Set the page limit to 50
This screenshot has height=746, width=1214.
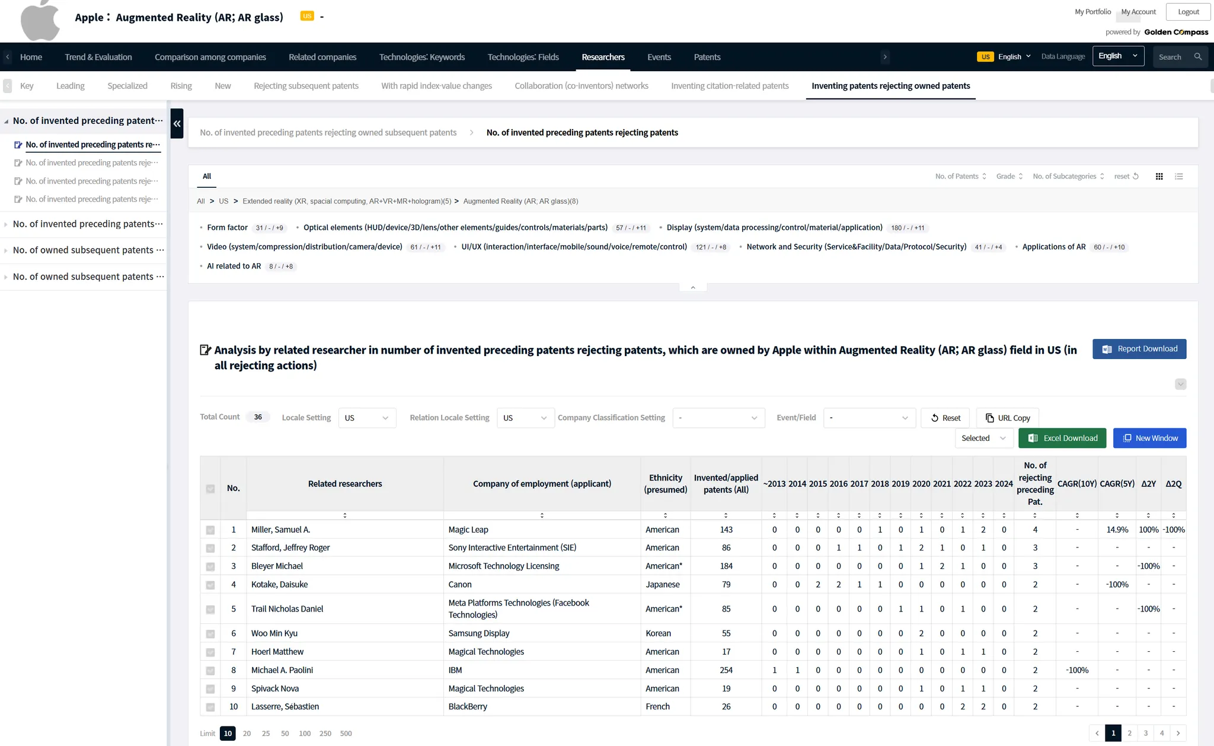tap(285, 733)
